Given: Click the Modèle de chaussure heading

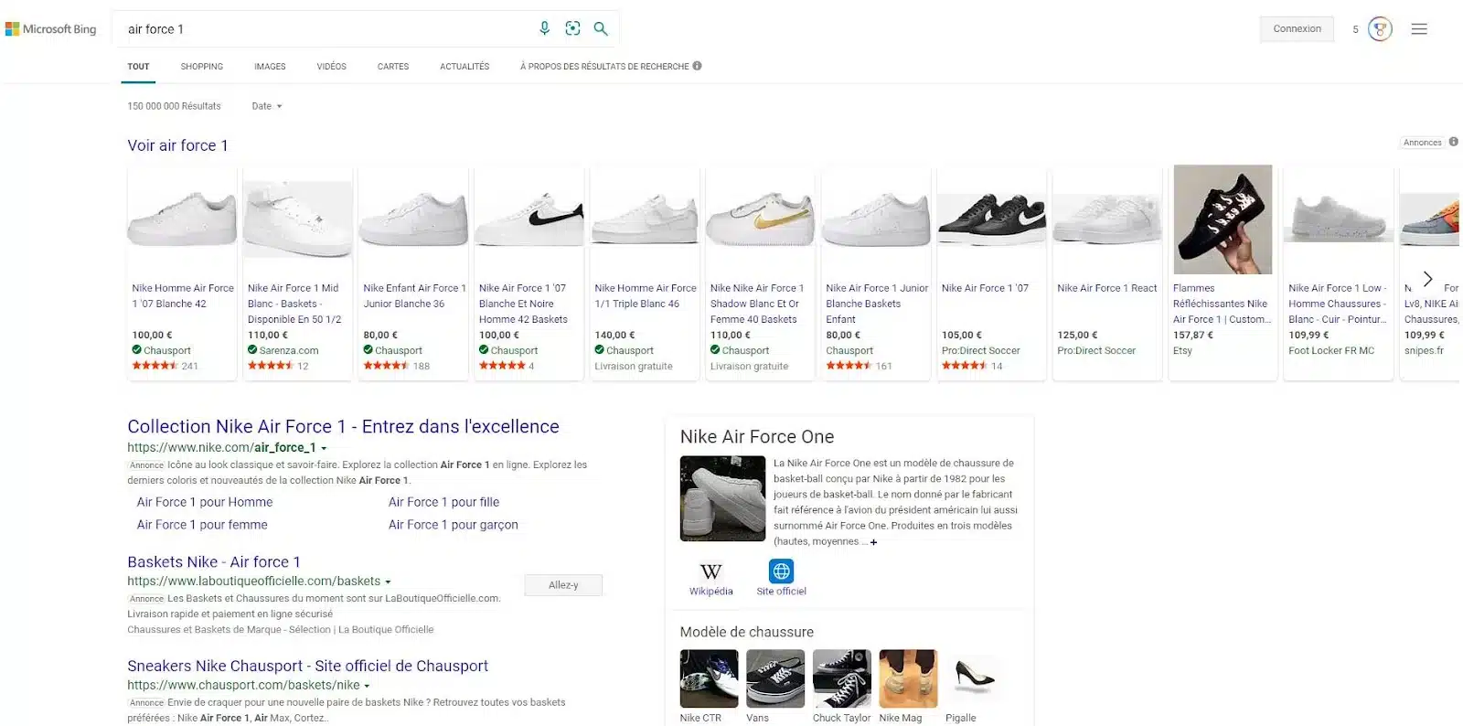Looking at the screenshot, I should (747, 632).
